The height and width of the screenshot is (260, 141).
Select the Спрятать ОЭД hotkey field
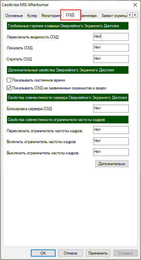(111, 59)
